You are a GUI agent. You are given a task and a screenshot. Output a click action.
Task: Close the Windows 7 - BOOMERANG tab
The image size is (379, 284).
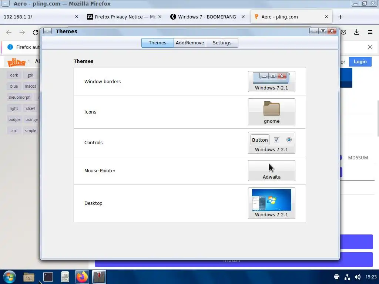[243, 17]
